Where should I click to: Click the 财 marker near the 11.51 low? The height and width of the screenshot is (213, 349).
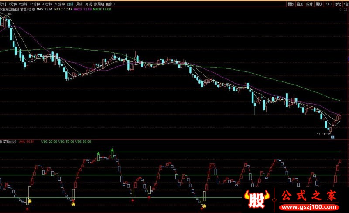click(332, 137)
